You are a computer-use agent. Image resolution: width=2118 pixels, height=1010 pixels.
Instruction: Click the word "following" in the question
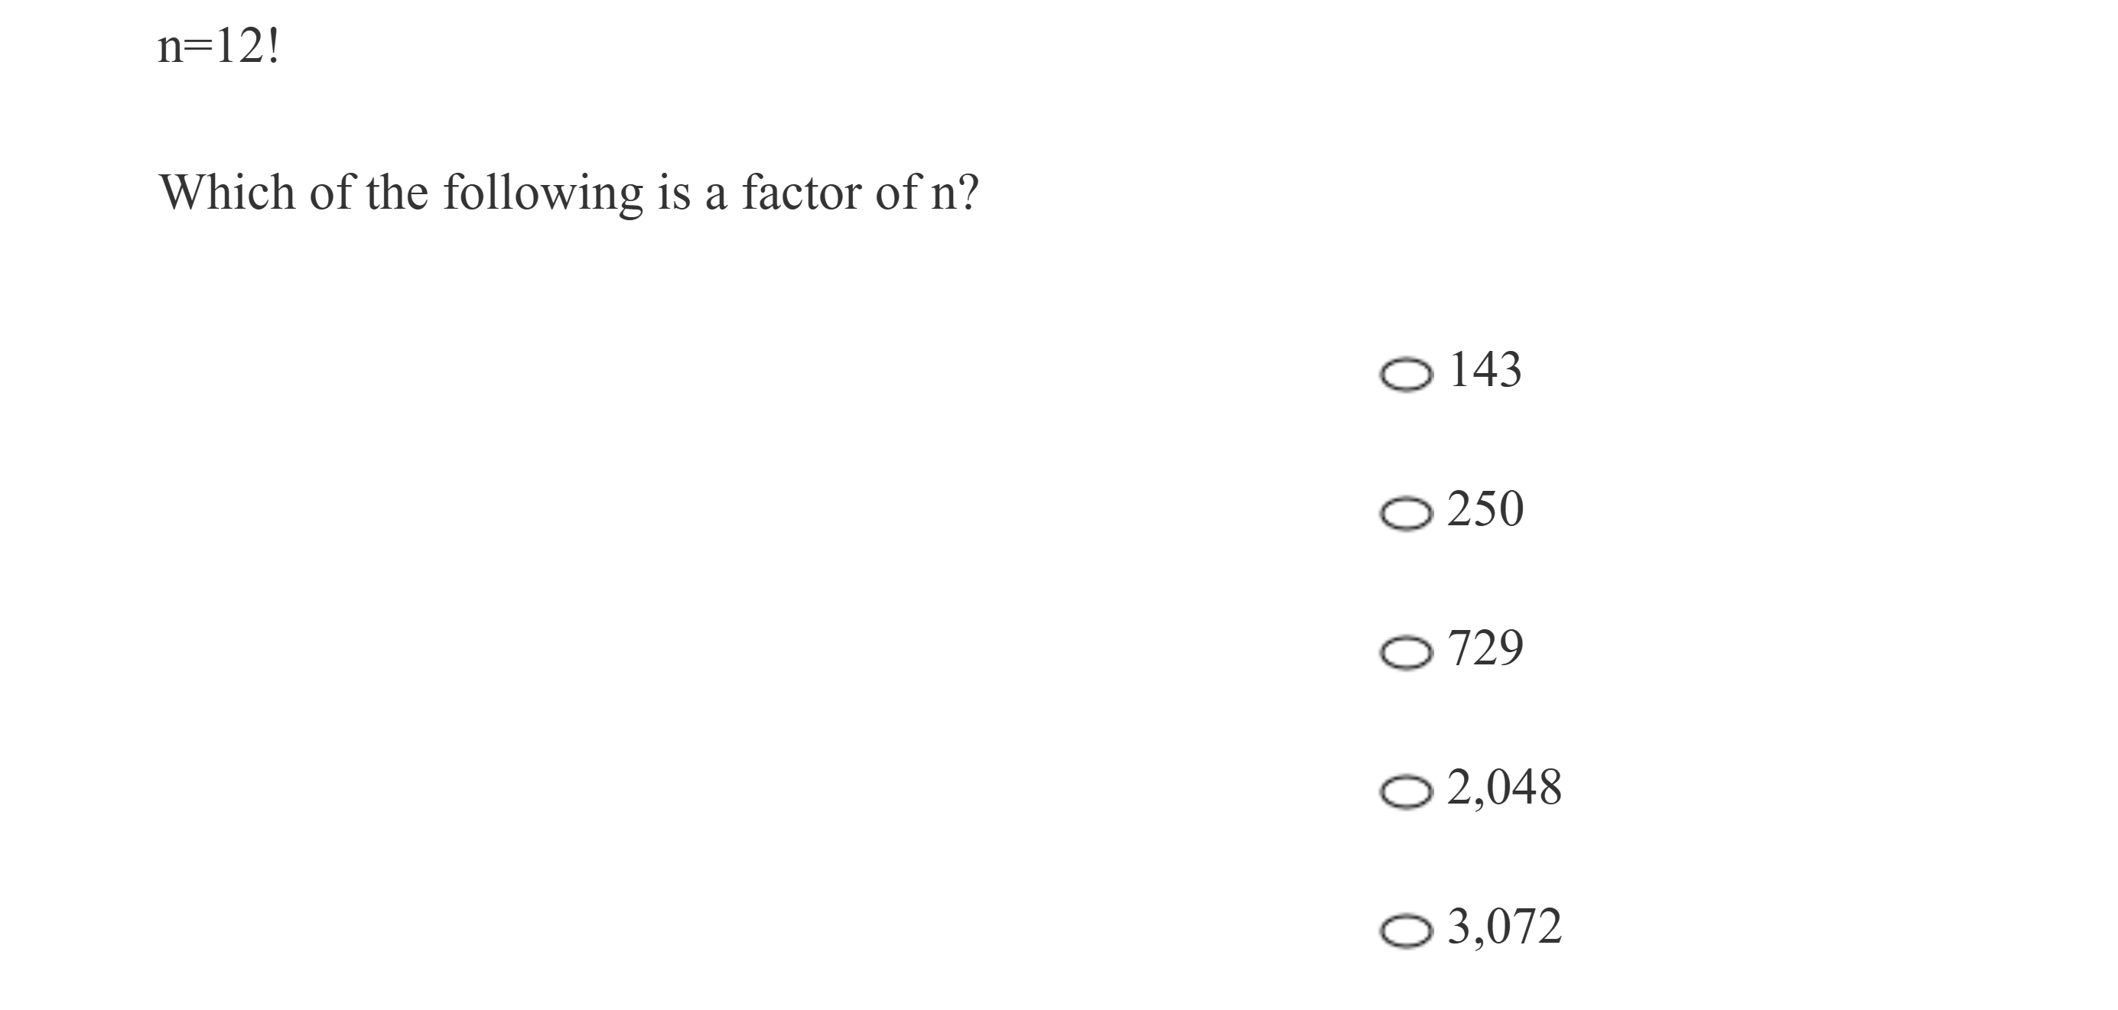click(x=542, y=195)
